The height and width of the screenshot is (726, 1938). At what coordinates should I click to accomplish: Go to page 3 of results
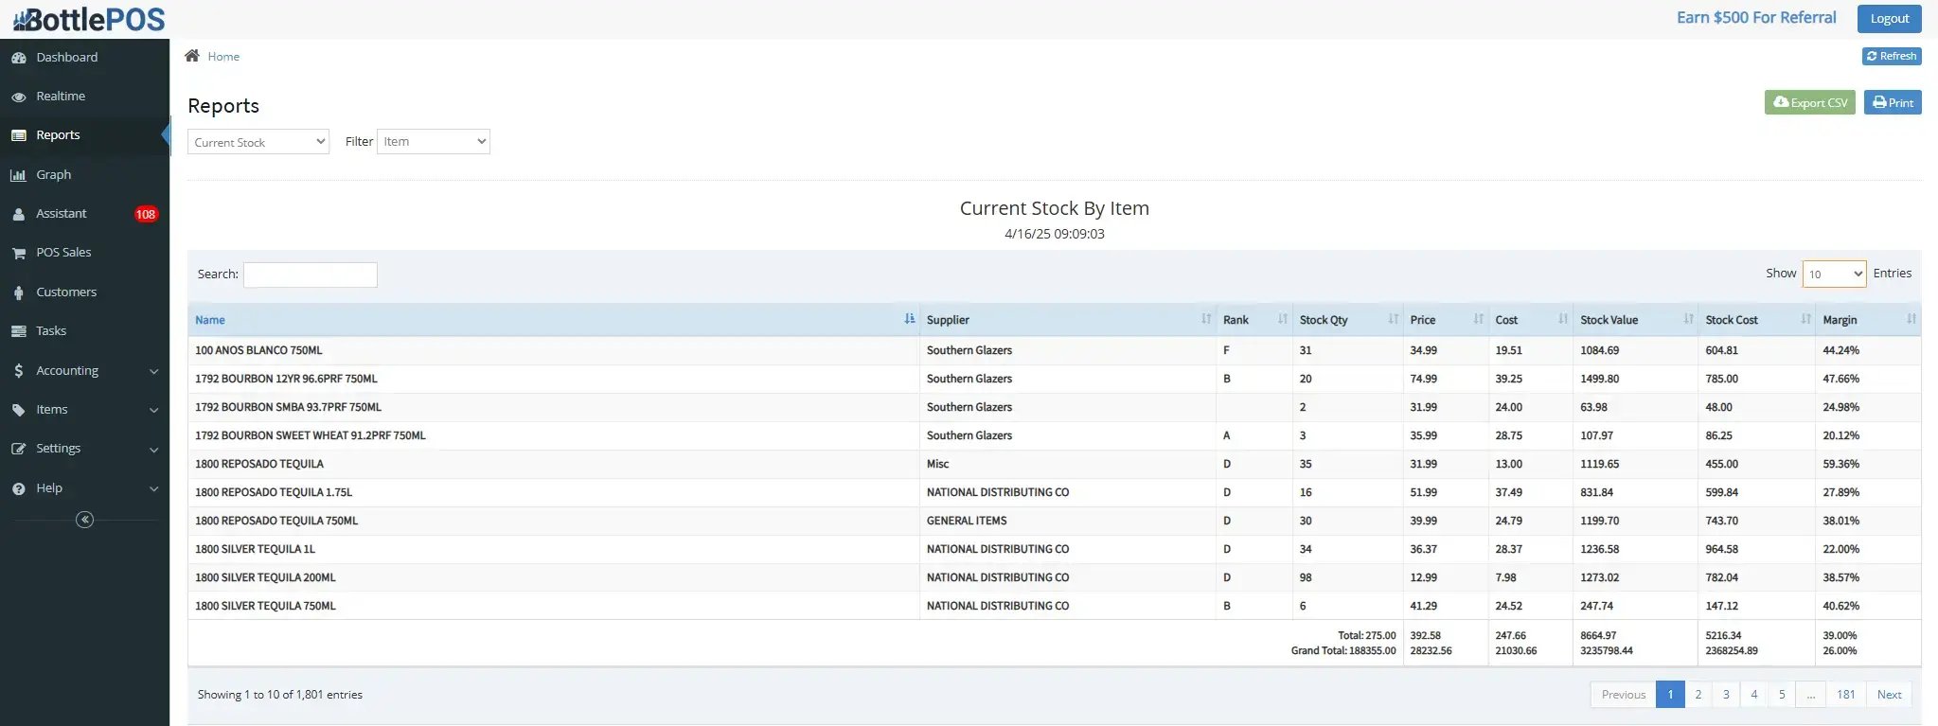tap(1726, 695)
